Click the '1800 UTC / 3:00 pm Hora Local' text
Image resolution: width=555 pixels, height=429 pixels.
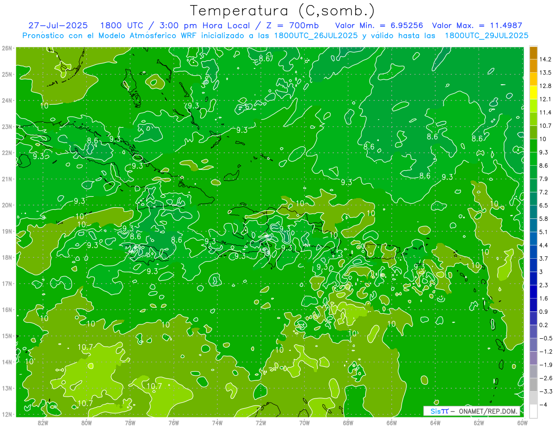(x=175, y=25)
